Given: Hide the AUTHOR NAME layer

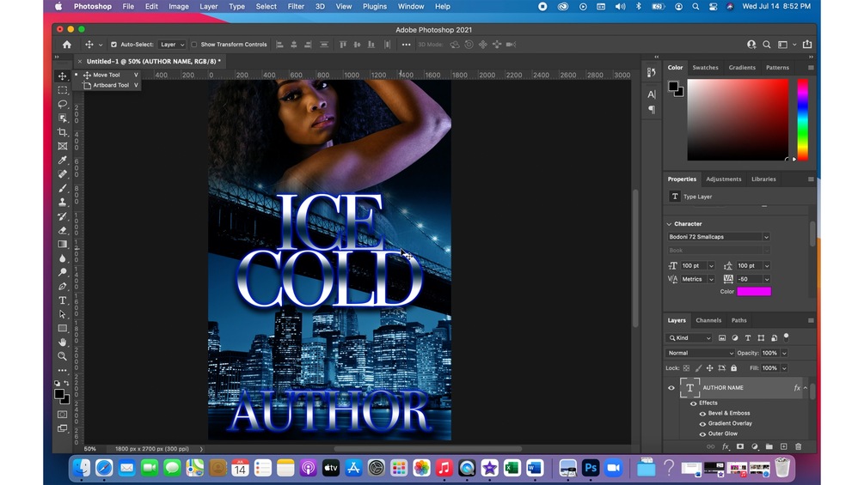Looking at the screenshot, I should 671,388.
